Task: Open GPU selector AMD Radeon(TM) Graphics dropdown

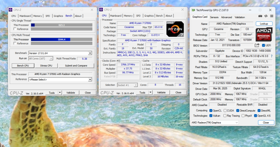Action: (215, 122)
